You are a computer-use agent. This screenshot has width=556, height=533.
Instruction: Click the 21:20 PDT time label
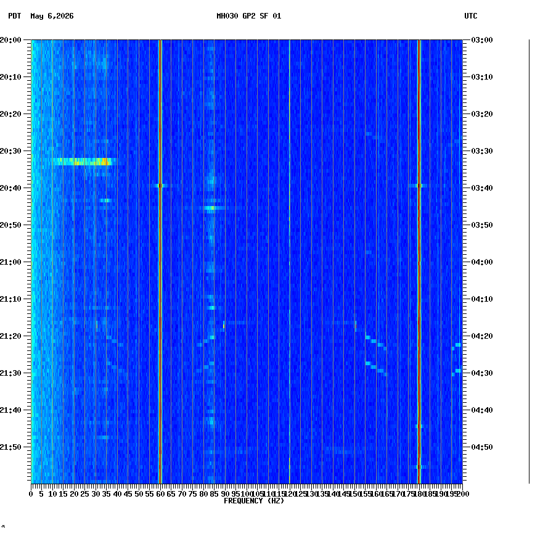point(10,336)
